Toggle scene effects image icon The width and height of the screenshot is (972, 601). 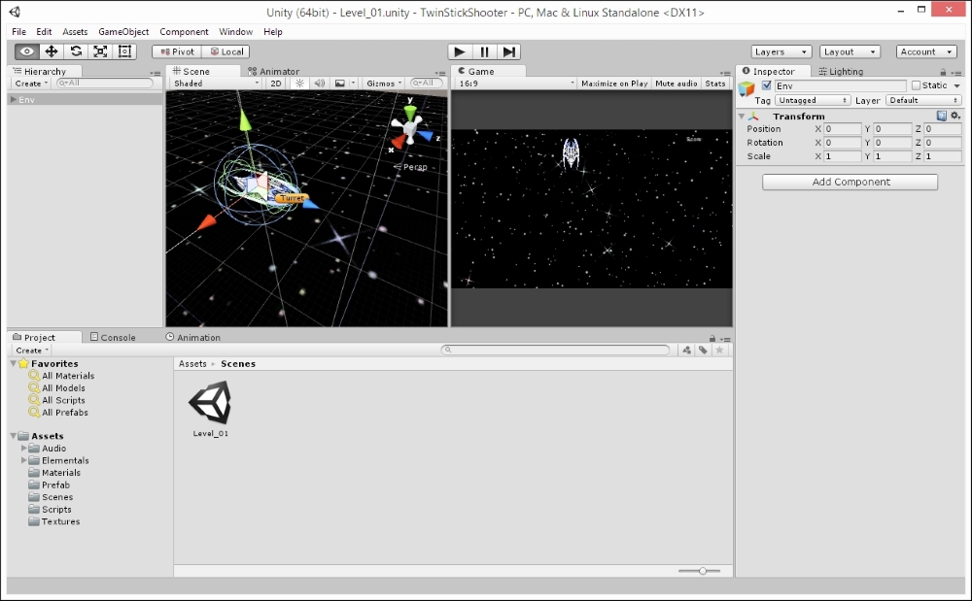[339, 83]
